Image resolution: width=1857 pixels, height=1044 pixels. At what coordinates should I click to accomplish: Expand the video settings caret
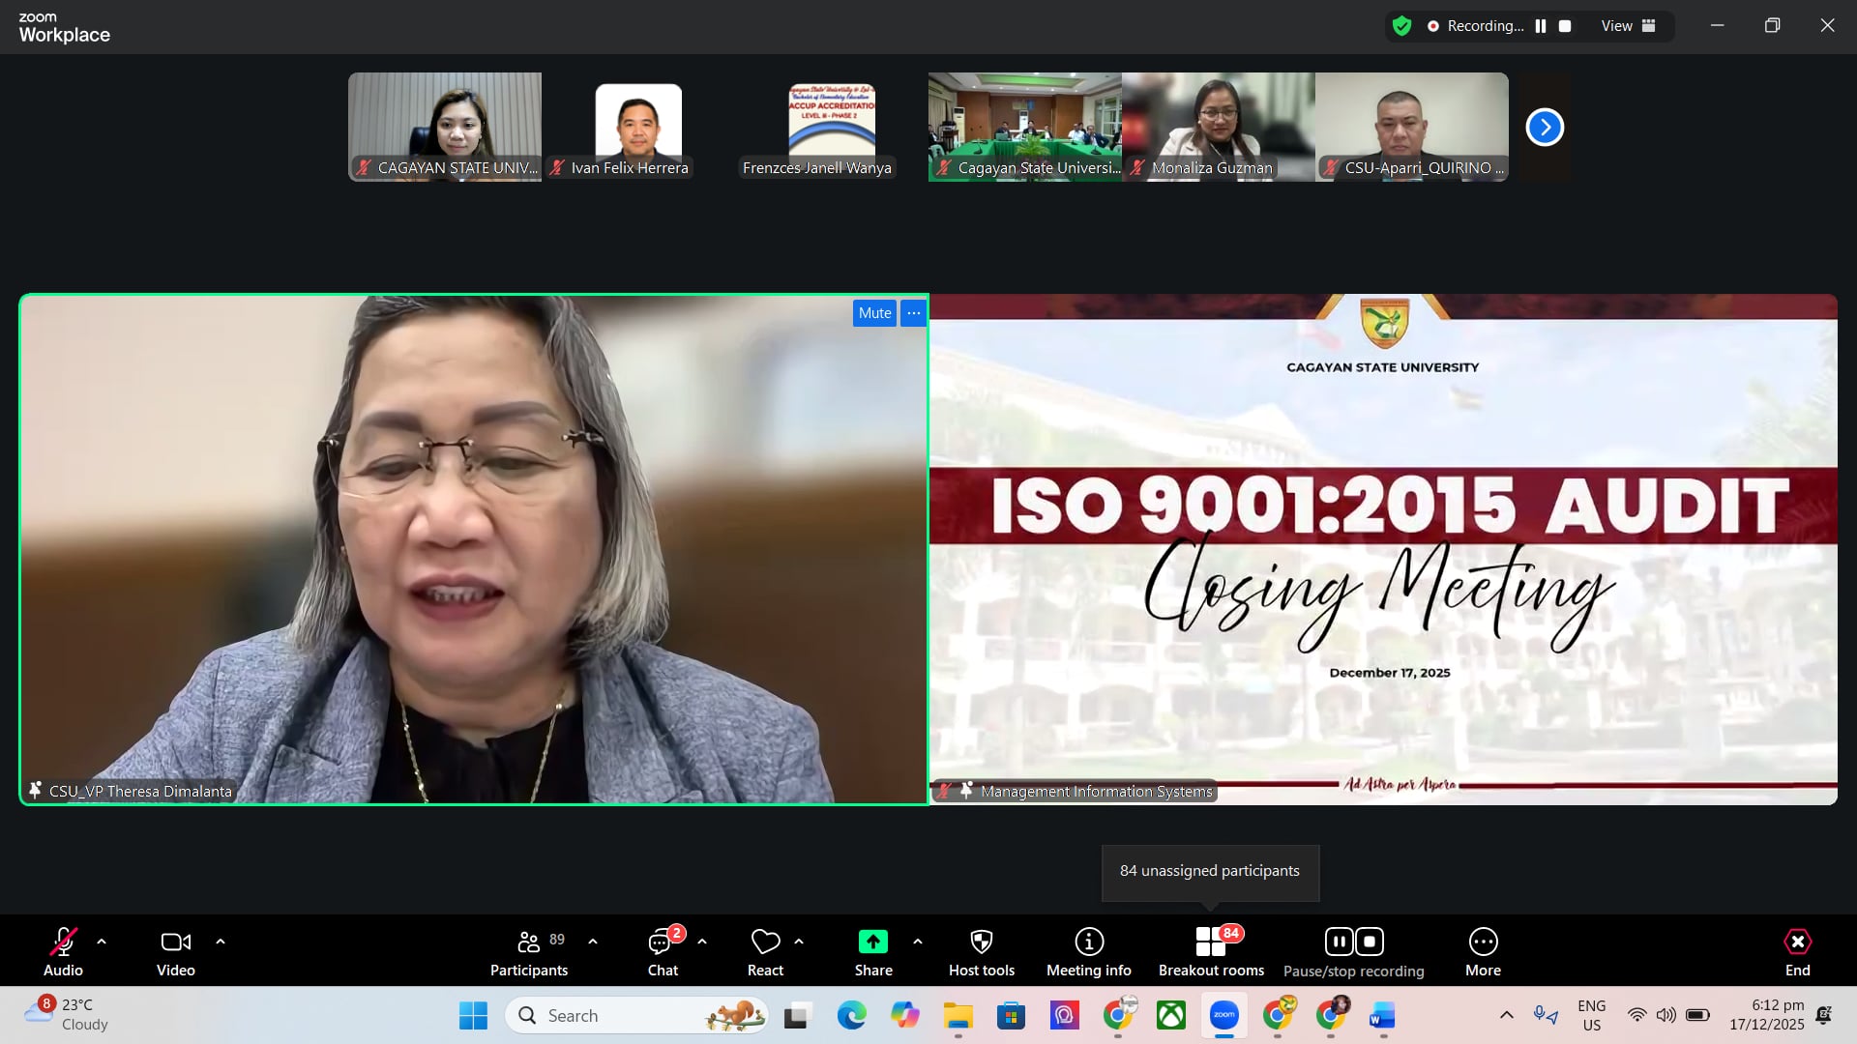(221, 942)
